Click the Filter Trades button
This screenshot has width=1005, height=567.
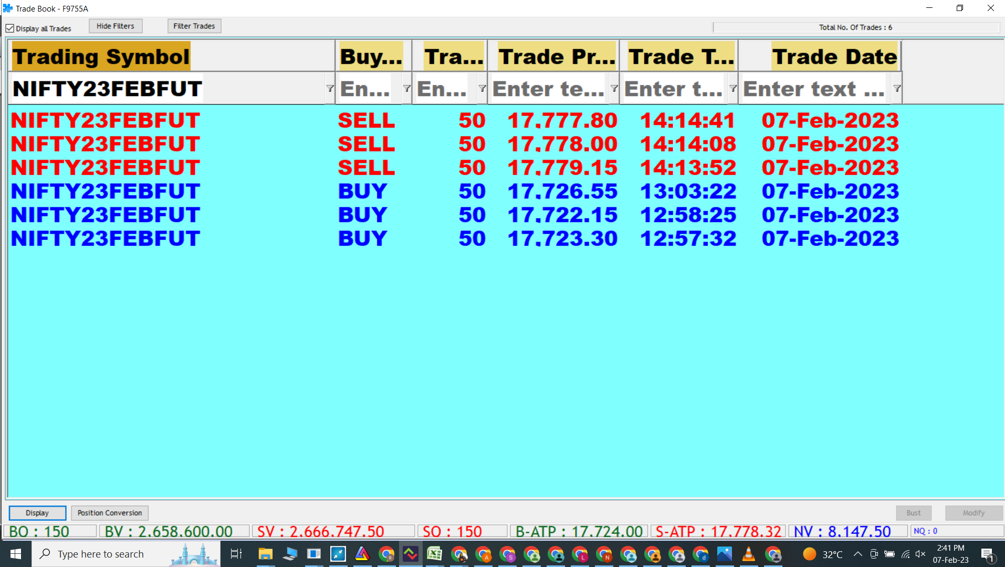(x=194, y=26)
